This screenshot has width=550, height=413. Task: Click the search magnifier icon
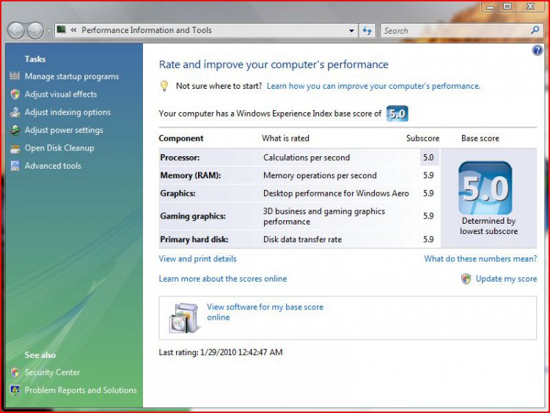pos(535,30)
